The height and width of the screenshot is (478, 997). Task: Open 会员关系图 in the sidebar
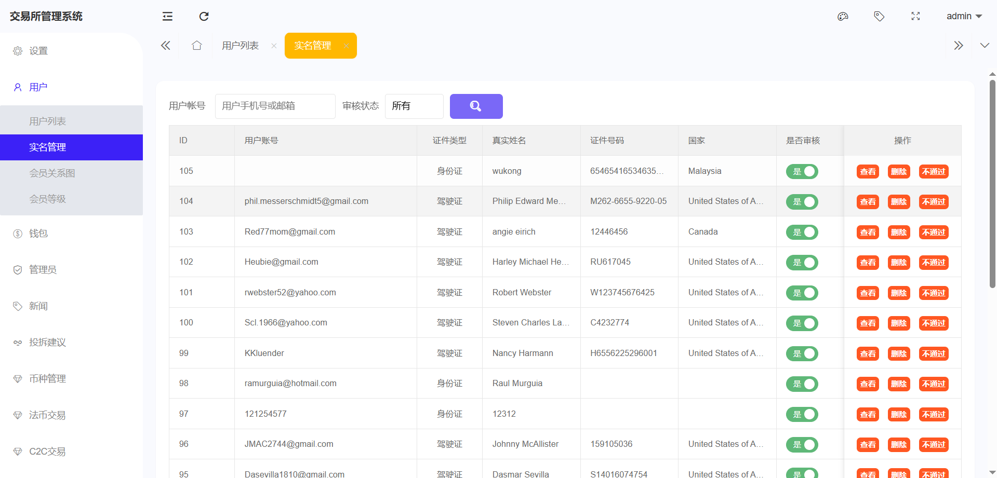(x=52, y=173)
